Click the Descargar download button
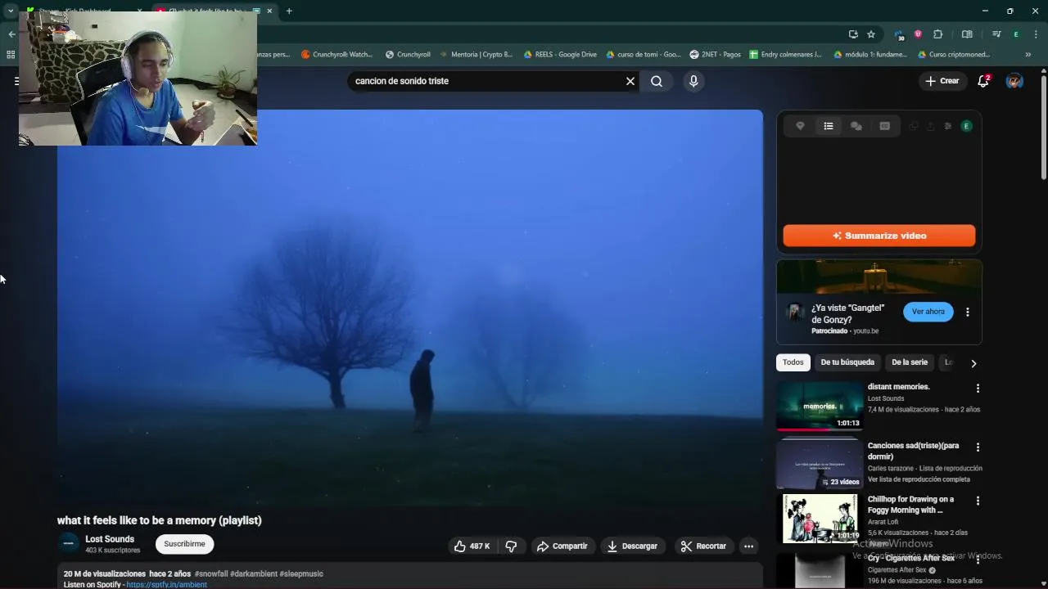The width and height of the screenshot is (1048, 589). pos(631,546)
